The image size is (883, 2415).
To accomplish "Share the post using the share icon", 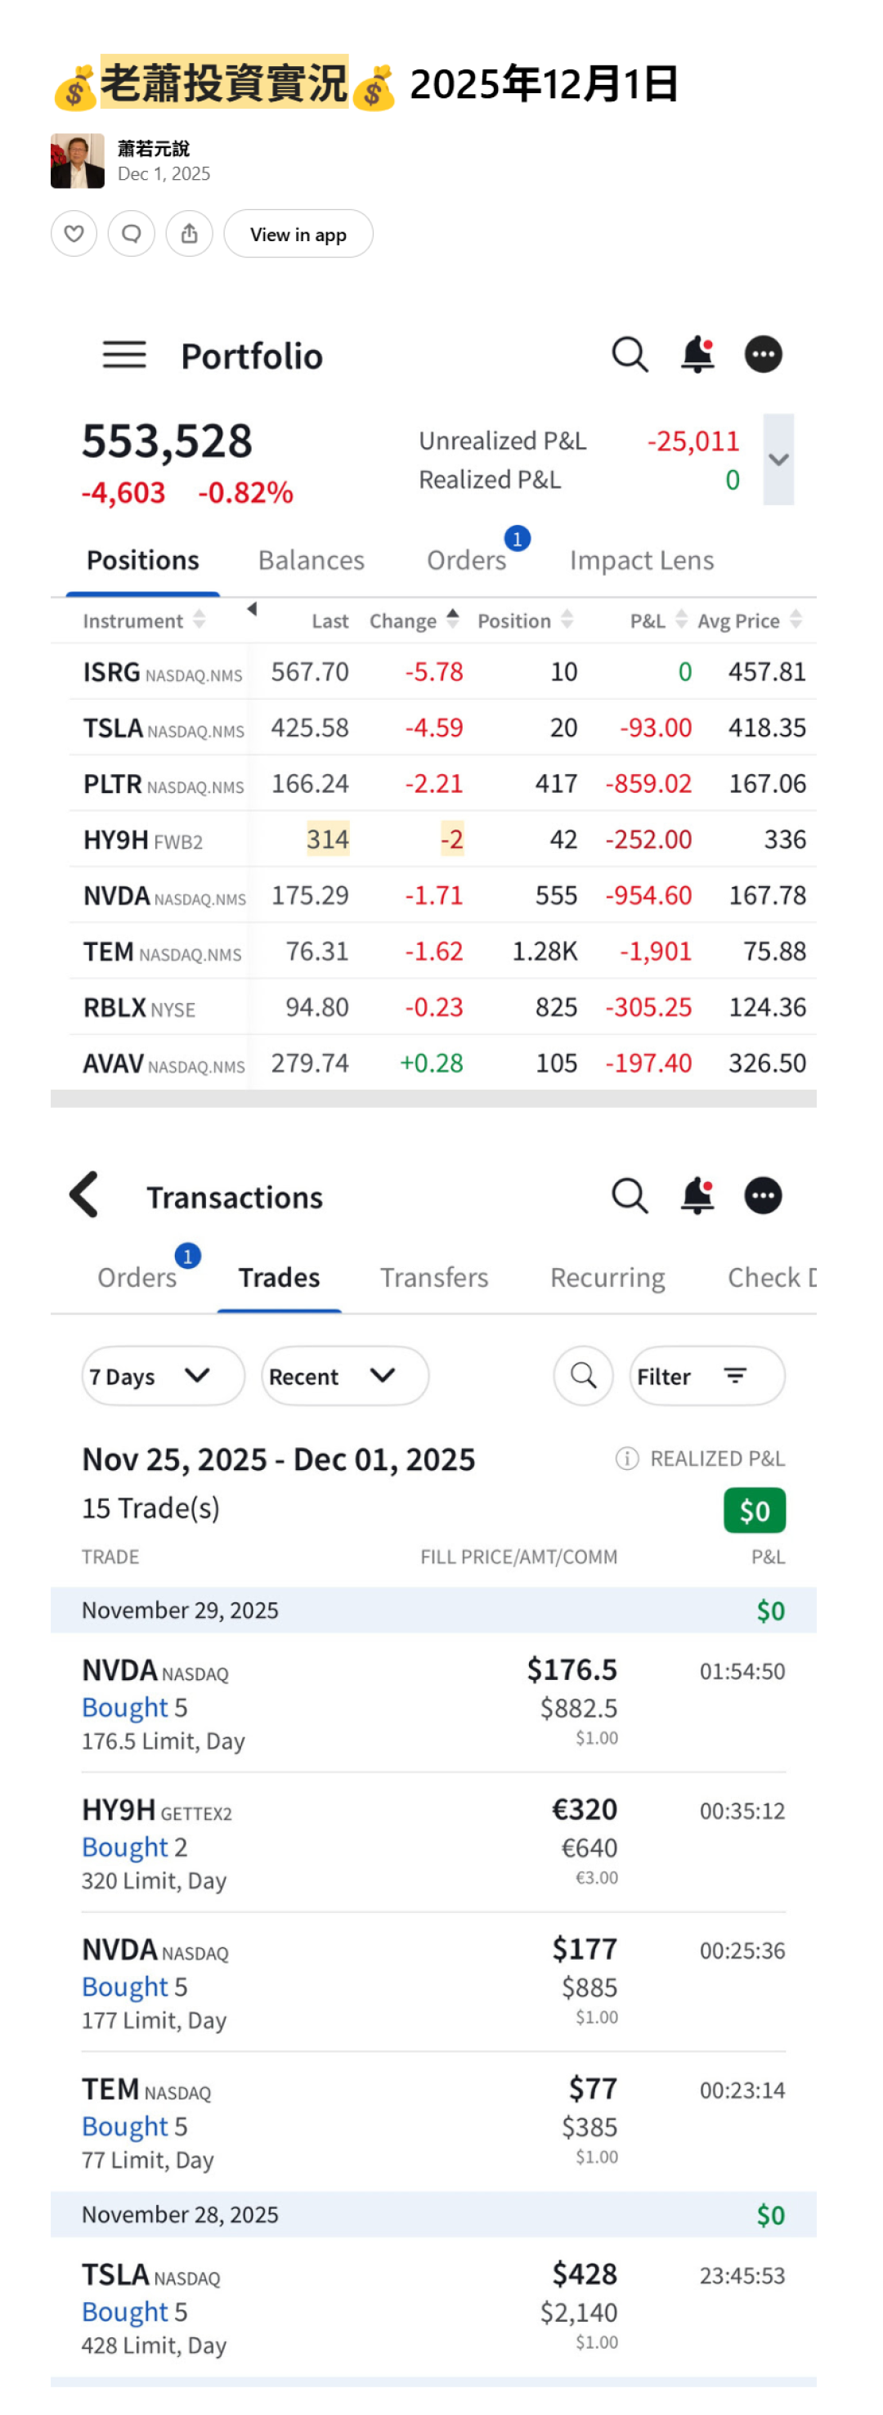I will 190,234.
